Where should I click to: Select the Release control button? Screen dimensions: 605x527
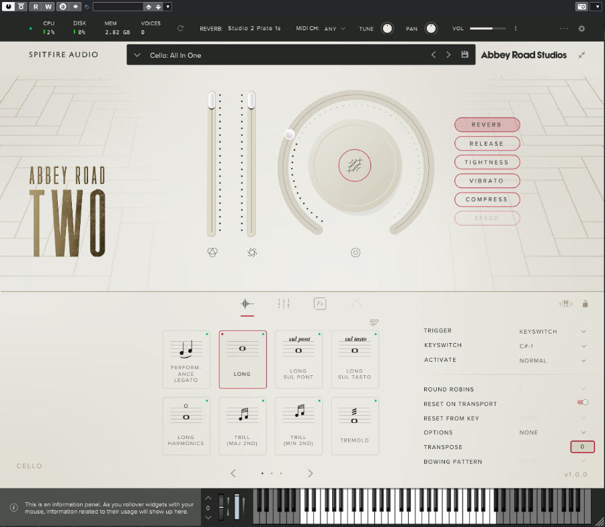(x=487, y=143)
